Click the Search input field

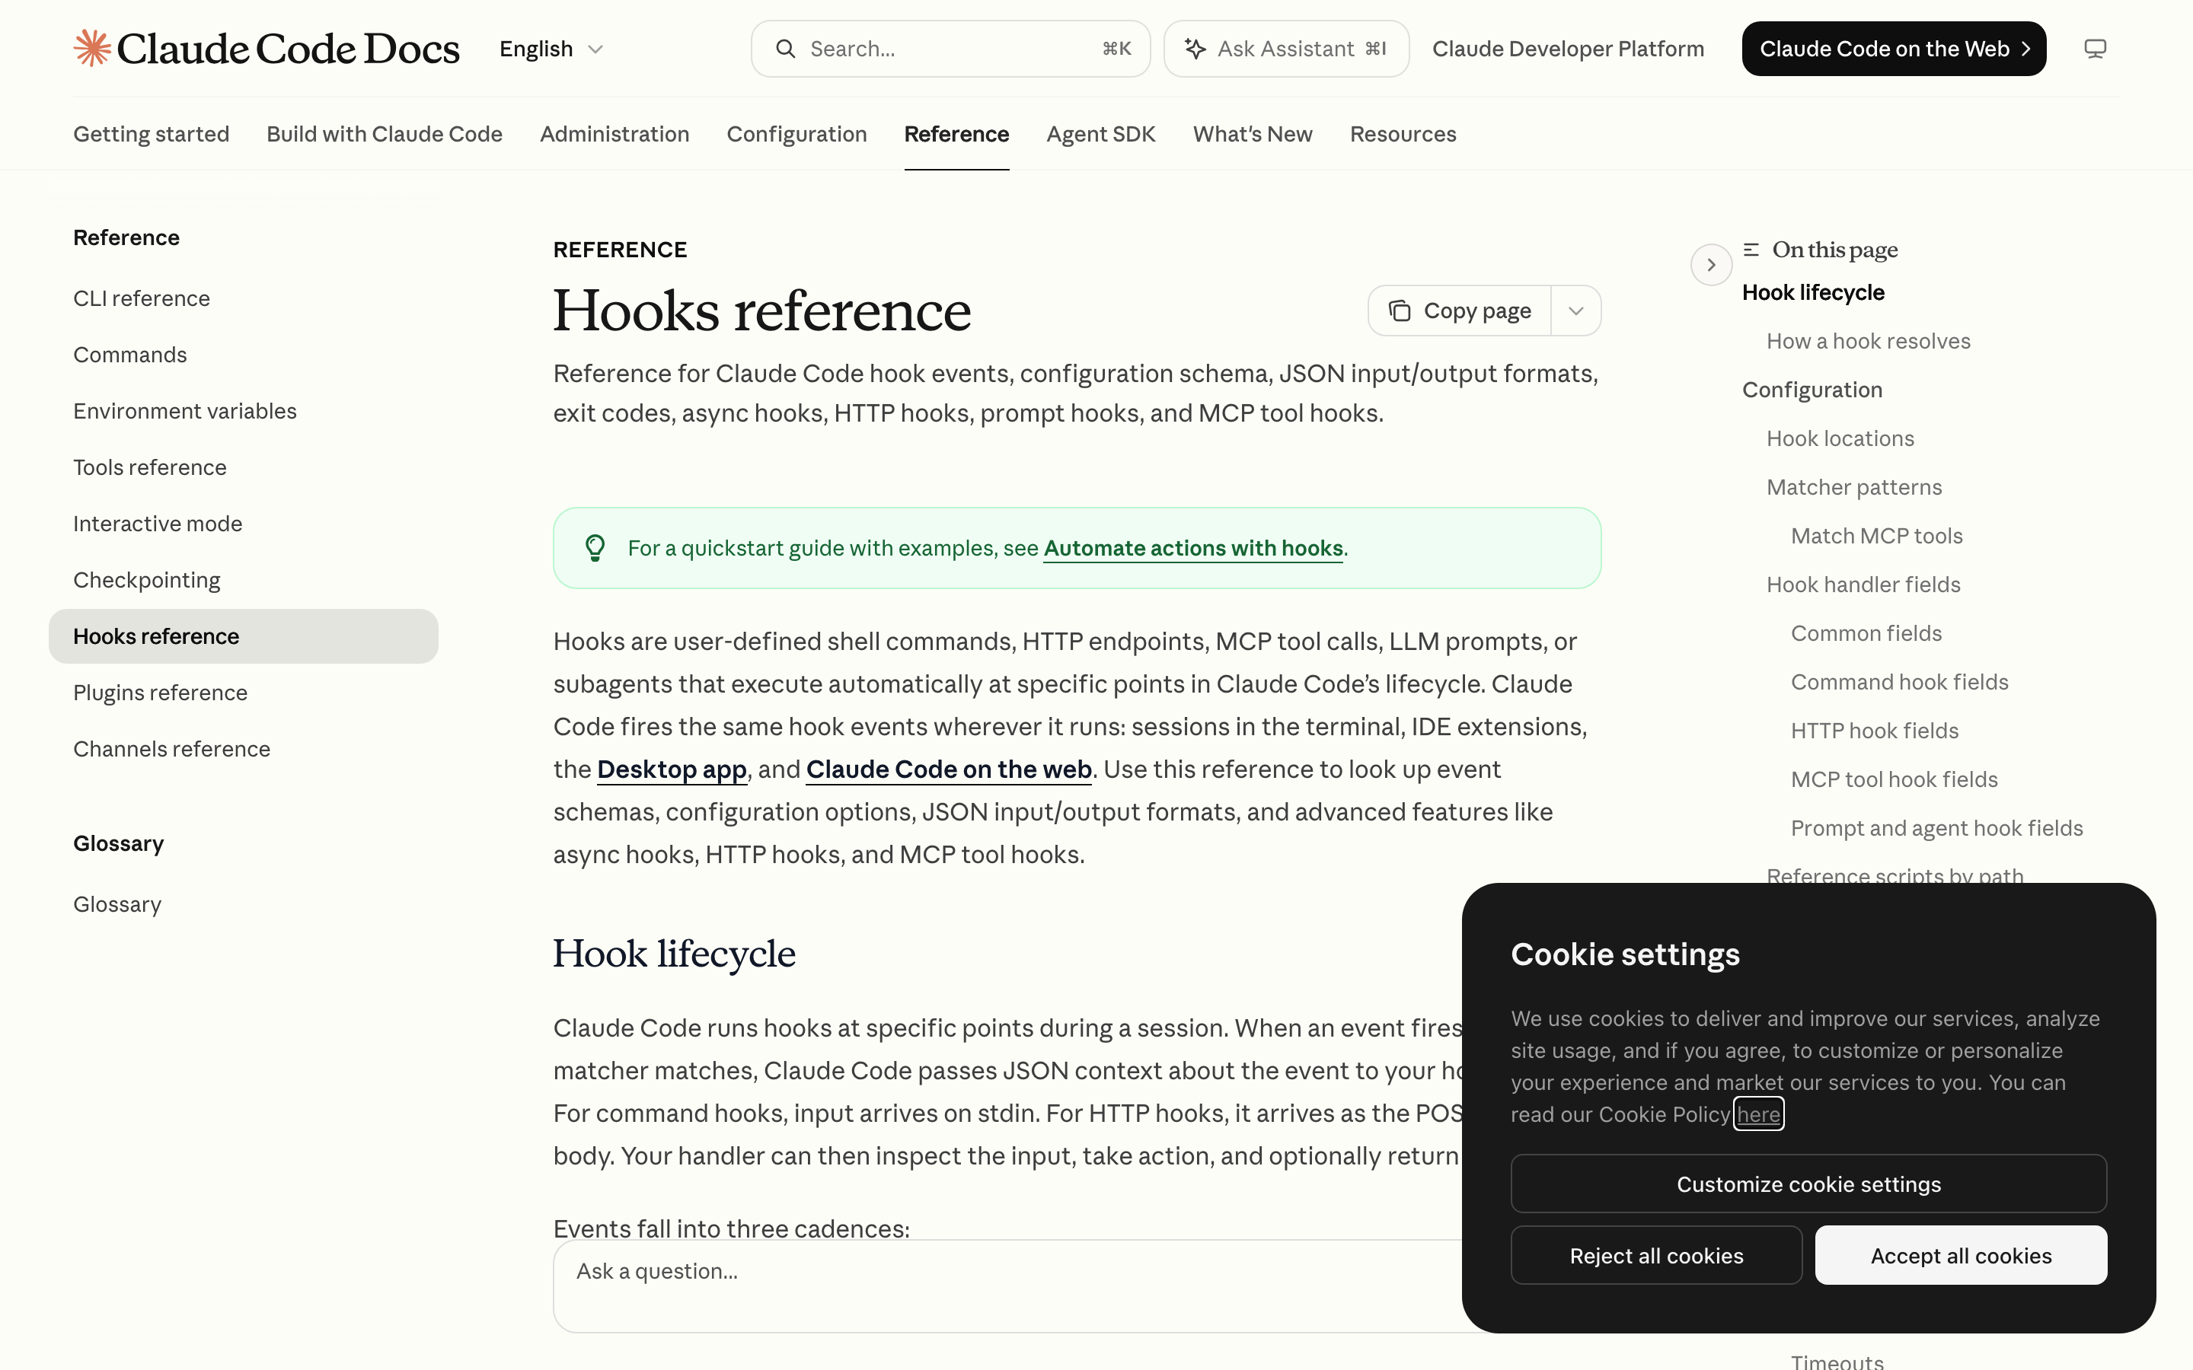[x=950, y=49]
